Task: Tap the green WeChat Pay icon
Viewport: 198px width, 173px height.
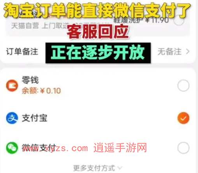Action: tap(12, 148)
